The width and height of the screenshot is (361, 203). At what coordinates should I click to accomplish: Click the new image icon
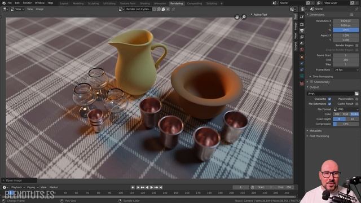pos(159,9)
